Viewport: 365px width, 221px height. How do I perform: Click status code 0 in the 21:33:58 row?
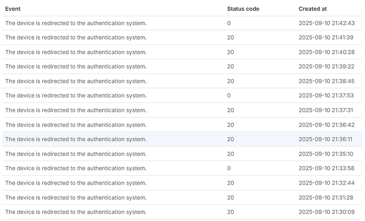[229, 168]
